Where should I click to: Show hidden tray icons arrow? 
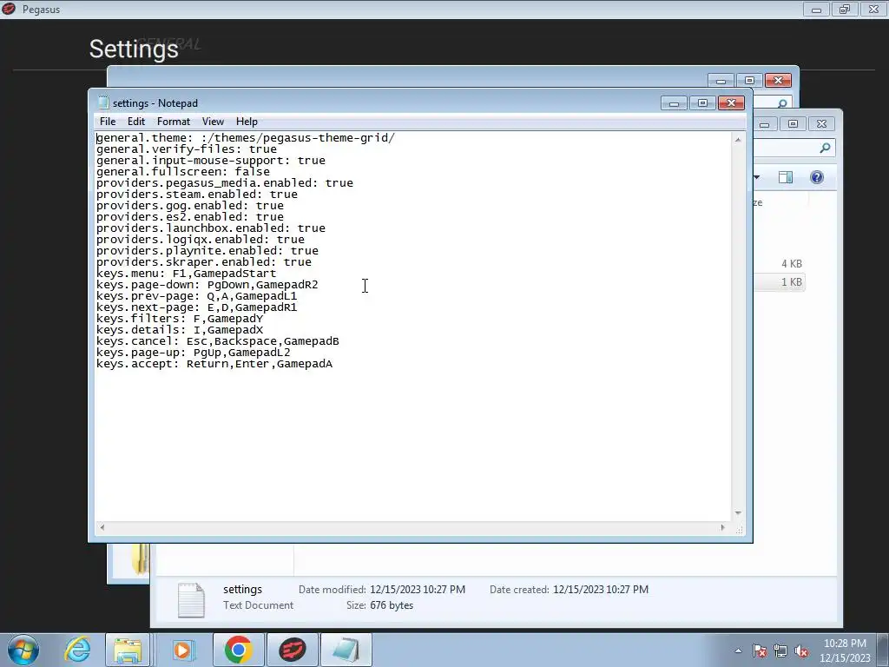click(738, 650)
